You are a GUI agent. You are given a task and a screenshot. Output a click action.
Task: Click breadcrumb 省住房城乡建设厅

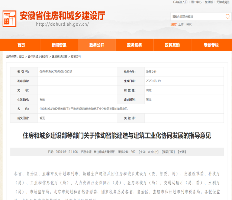(x=38, y=57)
